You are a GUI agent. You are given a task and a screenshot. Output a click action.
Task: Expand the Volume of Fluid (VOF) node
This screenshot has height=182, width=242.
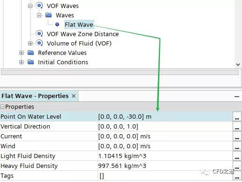(30, 44)
